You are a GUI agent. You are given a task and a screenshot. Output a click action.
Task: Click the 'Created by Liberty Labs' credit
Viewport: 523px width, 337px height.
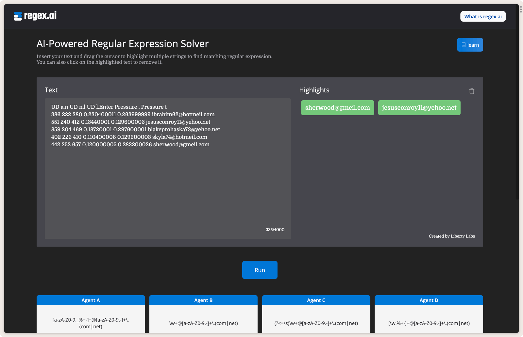(452, 236)
